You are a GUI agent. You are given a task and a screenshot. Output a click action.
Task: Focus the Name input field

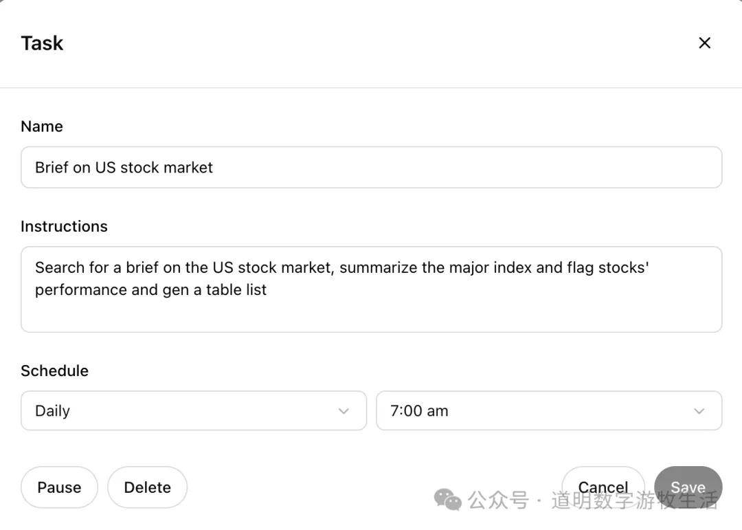371,167
